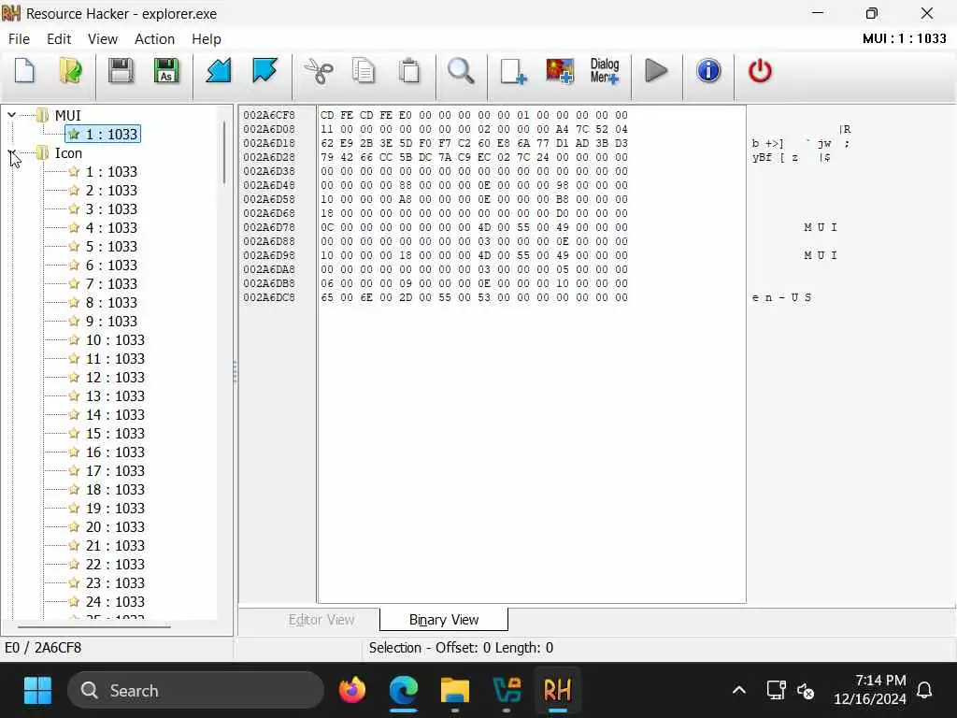Open the View menu

click(103, 39)
